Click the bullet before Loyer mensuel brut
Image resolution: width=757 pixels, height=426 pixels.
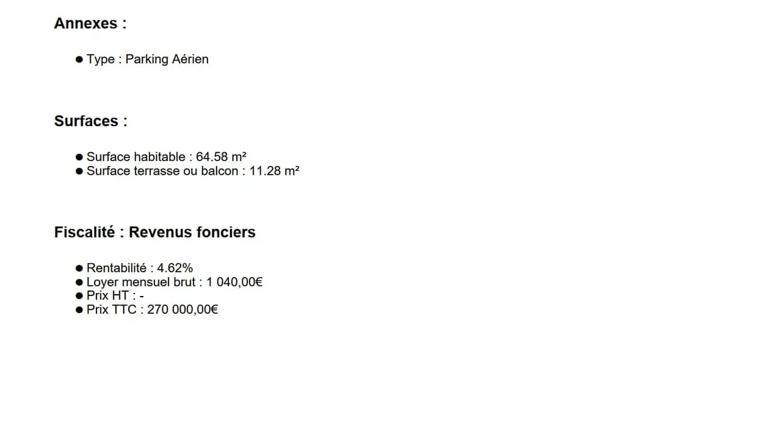click(79, 282)
